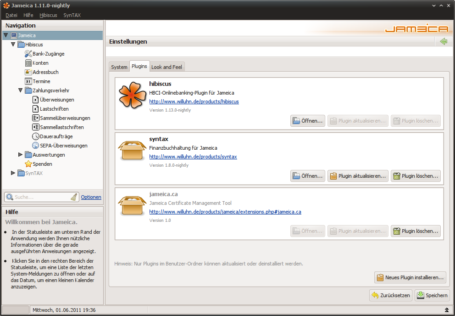This screenshot has height=316, width=455.
Task: Click the Sammellastschriften icon
Action: (35, 127)
